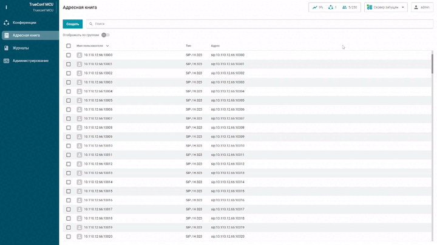Viewport: 437px width, 245px height.
Task: Select user name 10.110.12.66:10009
Action: tap(98, 137)
